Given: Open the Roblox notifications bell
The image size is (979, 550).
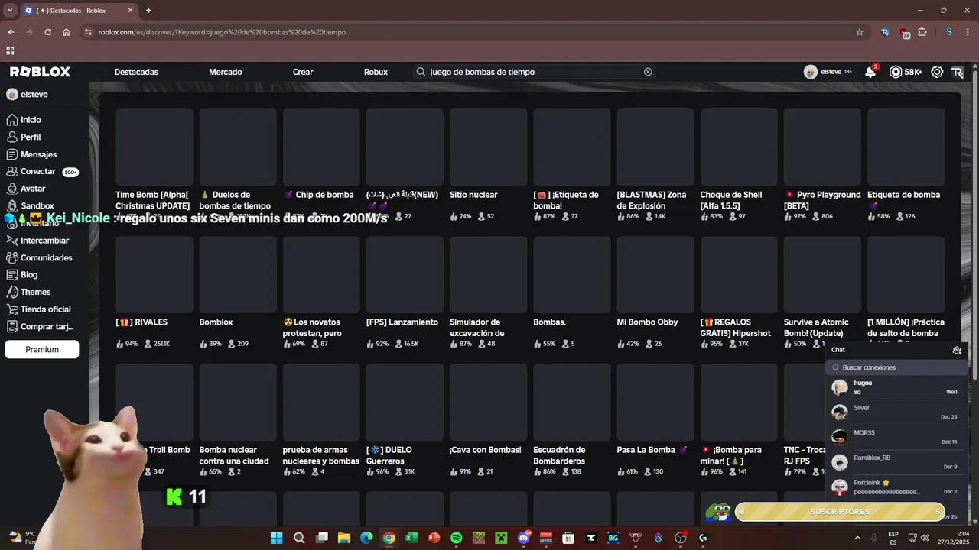Looking at the screenshot, I should tap(870, 72).
